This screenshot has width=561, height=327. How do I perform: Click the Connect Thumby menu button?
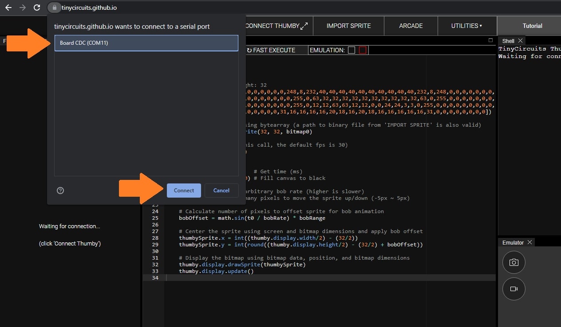click(276, 26)
